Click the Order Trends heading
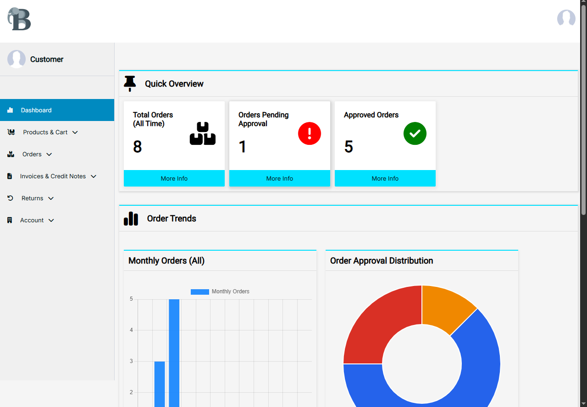 click(172, 218)
